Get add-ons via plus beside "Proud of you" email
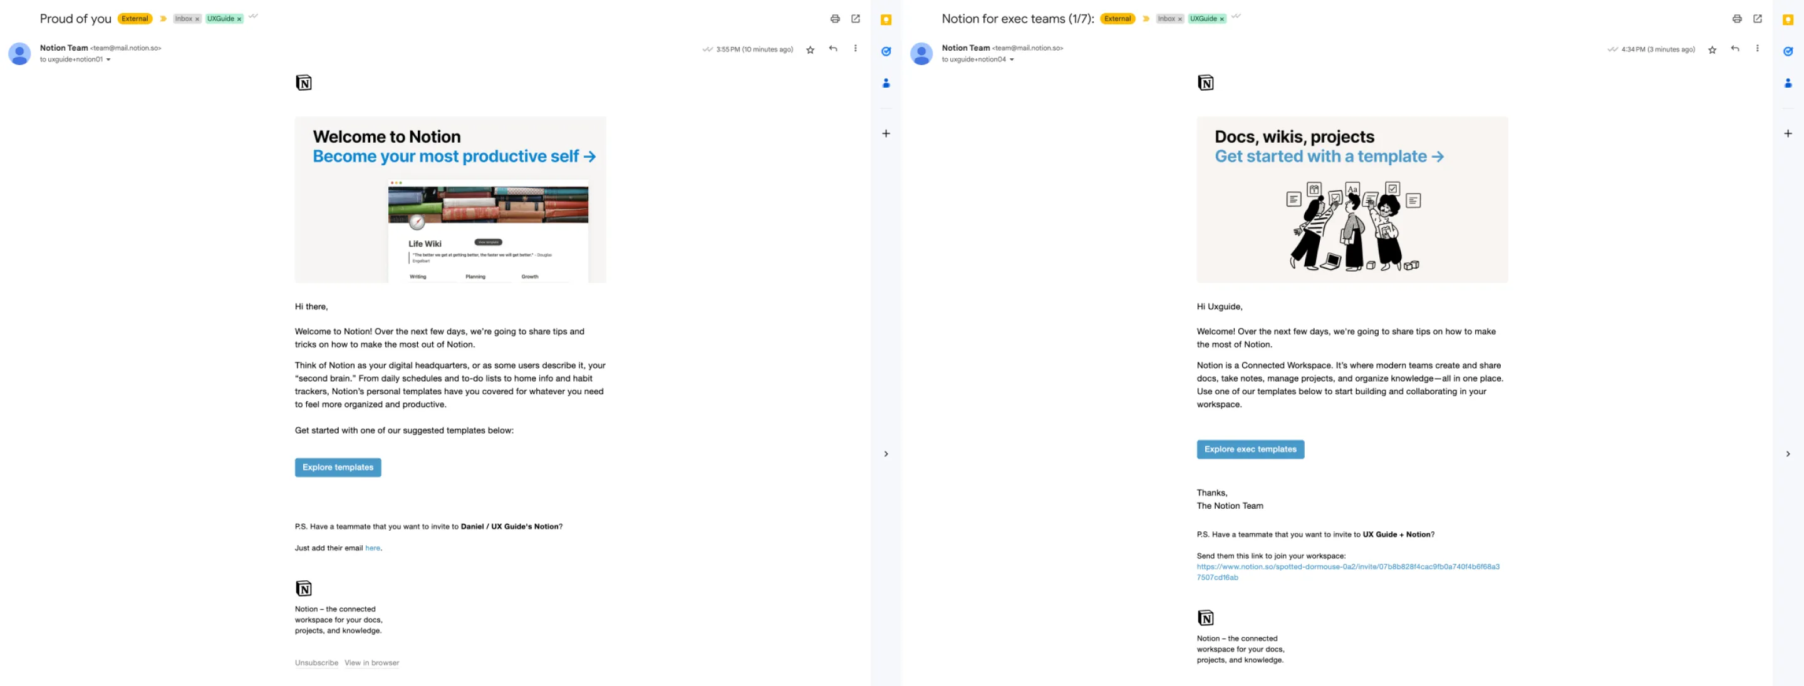Screen dimensions: 1804x686 point(886,134)
